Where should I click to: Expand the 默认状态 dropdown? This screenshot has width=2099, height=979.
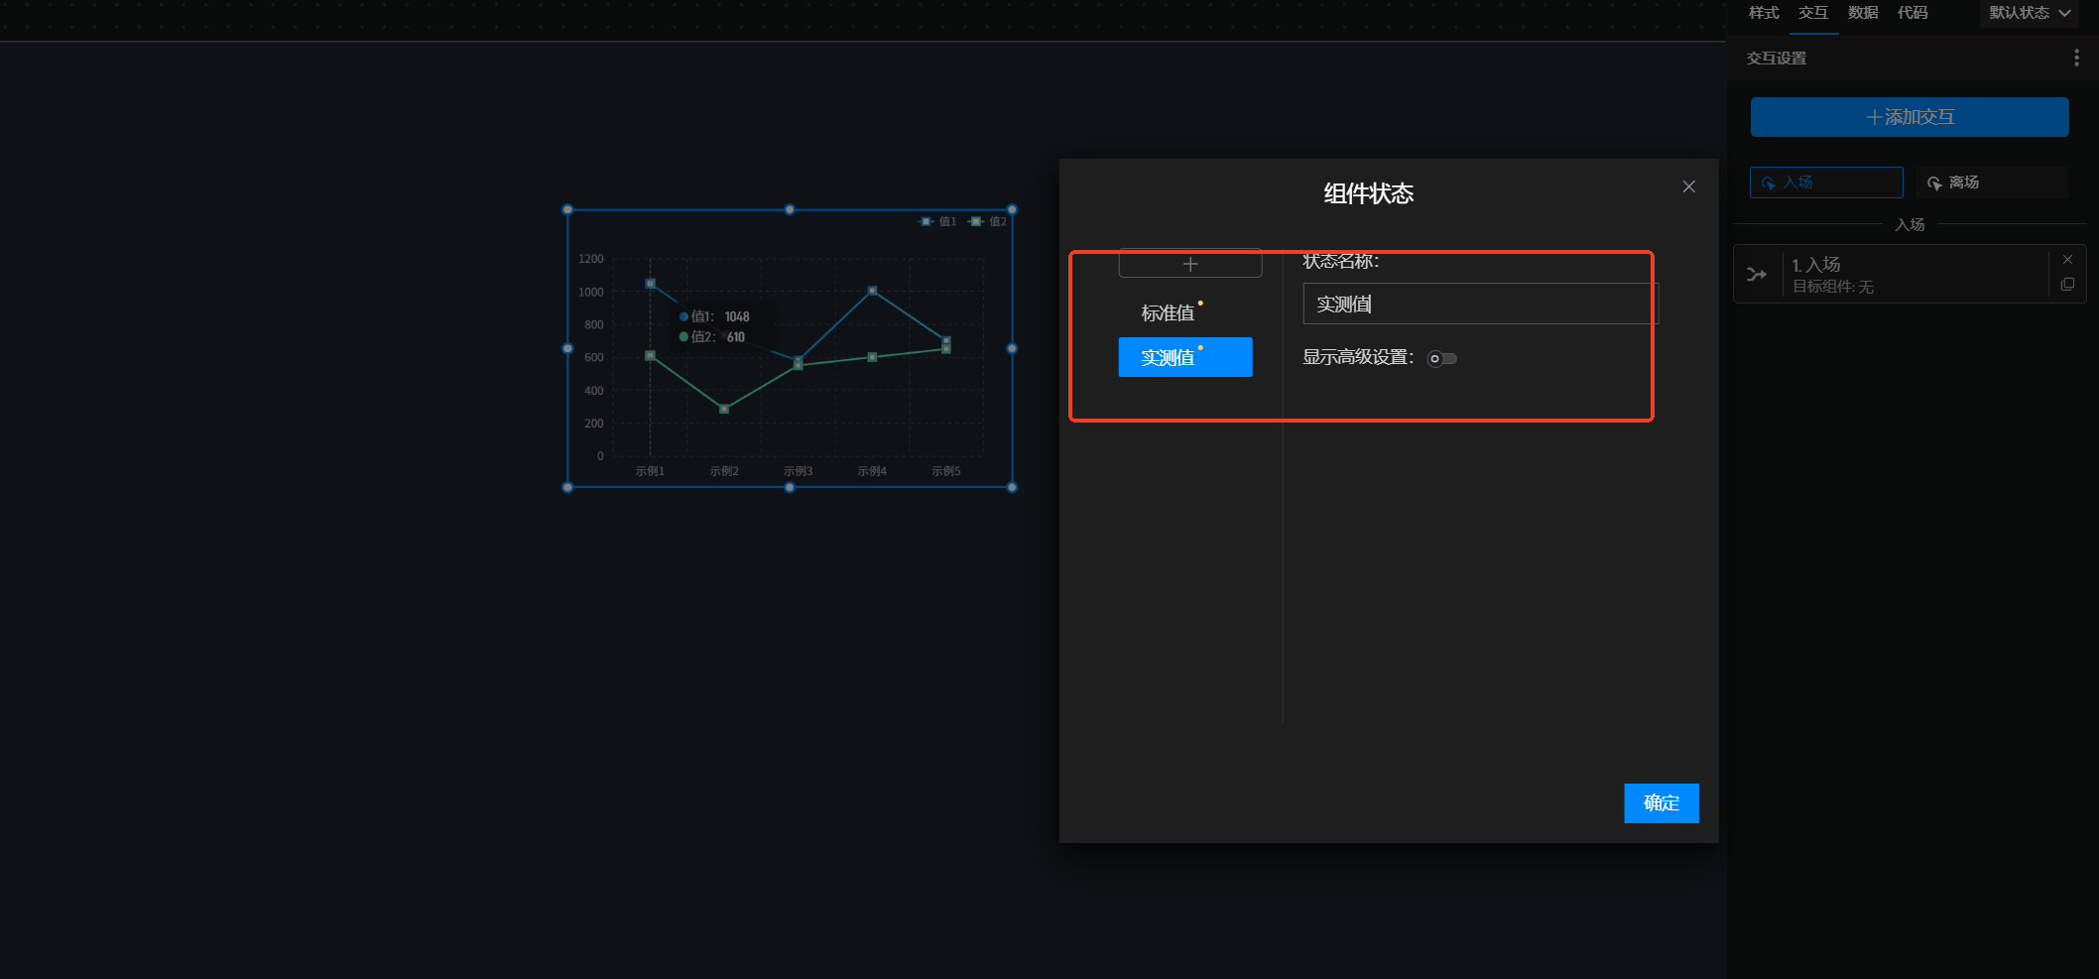(2029, 13)
